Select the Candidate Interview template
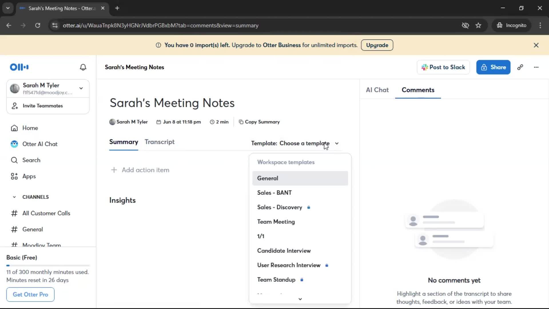This screenshot has width=549, height=309. pos(300,251)
